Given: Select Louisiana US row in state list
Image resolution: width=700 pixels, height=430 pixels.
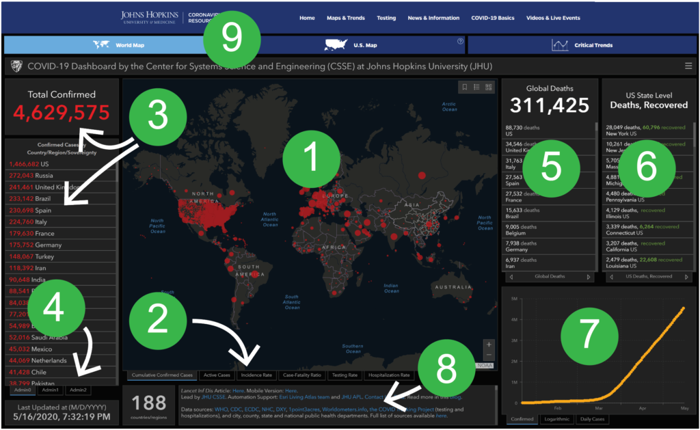Looking at the screenshot, I should pos(648,263).
